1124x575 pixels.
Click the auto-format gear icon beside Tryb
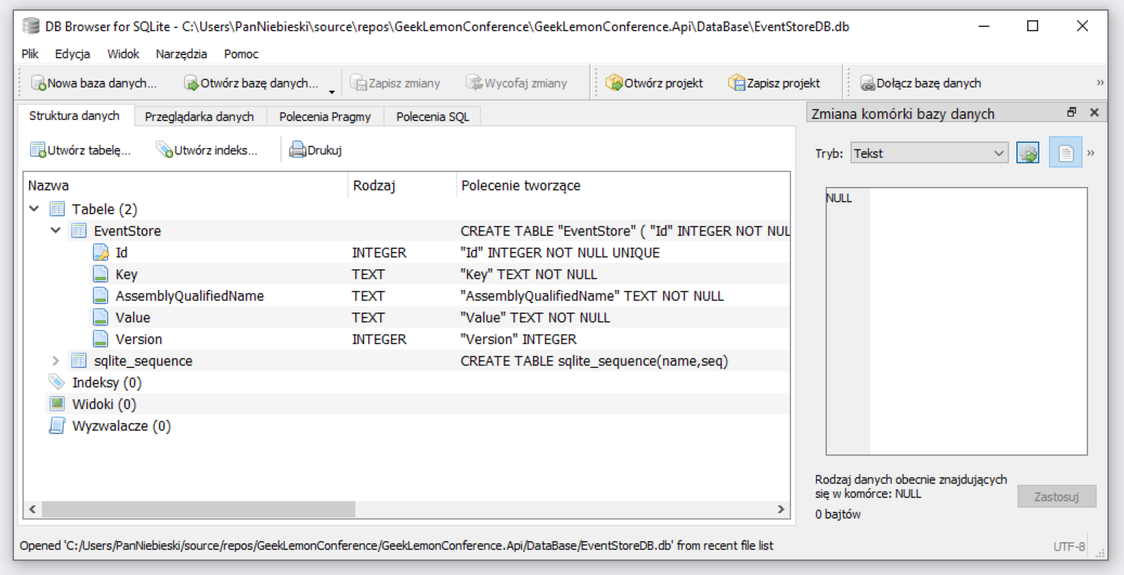pyautogui.click(x=1028, y=153)
